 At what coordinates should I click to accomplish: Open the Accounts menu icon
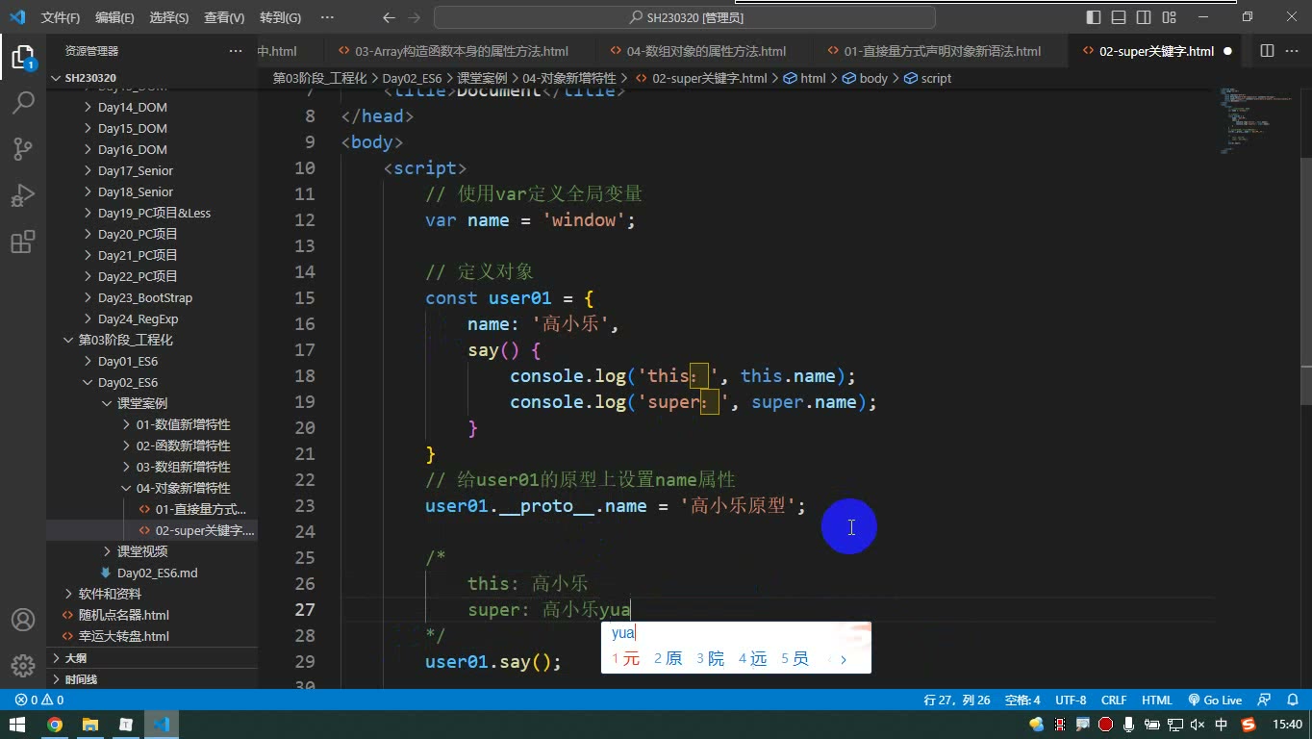click(x=22, y=620)
